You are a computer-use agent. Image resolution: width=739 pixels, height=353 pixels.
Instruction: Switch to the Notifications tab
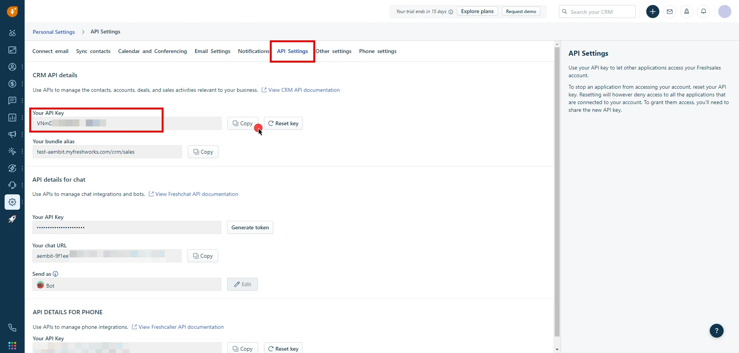coord(253,51)
